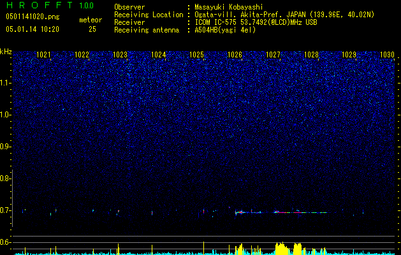
Task: Click the Ogata-vill. Akita-Pref. JAPAN location text
Action: [x=284, y=15]
